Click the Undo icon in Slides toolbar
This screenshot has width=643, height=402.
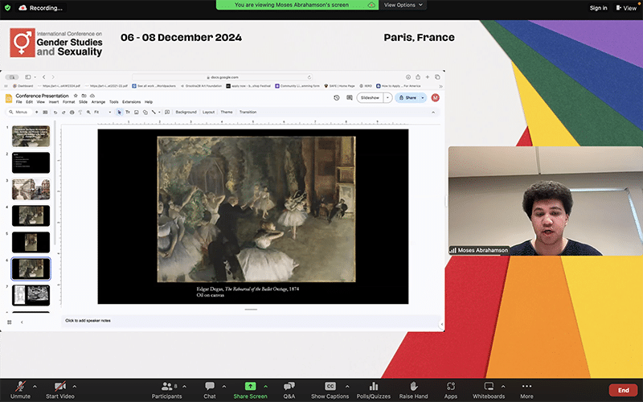[x=55, y=112]
